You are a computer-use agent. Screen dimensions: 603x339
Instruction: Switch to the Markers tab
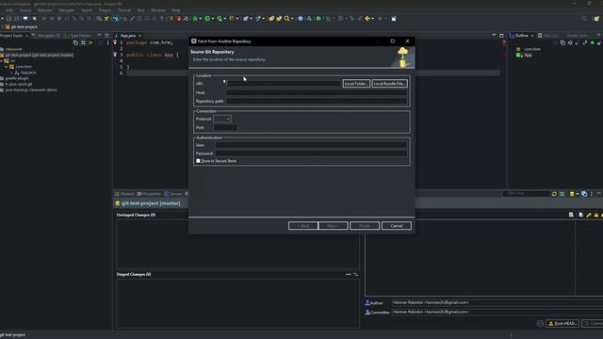[x=124, y=194]
